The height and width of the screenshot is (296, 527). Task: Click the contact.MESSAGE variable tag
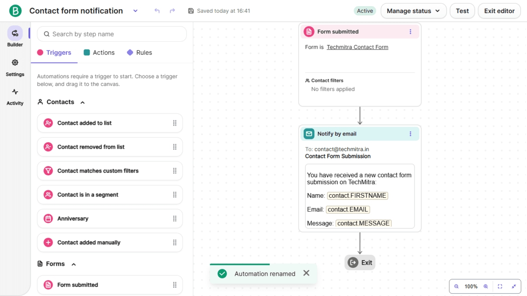364,223
